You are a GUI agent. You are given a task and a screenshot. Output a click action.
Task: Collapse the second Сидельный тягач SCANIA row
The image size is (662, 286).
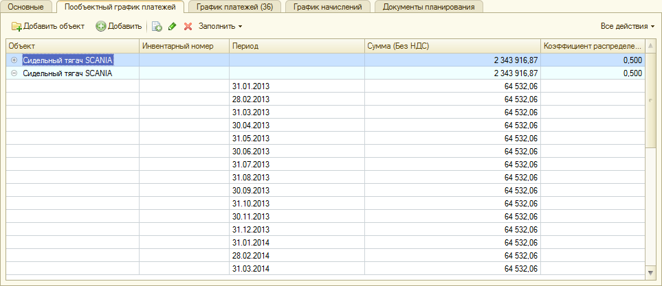click(14, 73)
